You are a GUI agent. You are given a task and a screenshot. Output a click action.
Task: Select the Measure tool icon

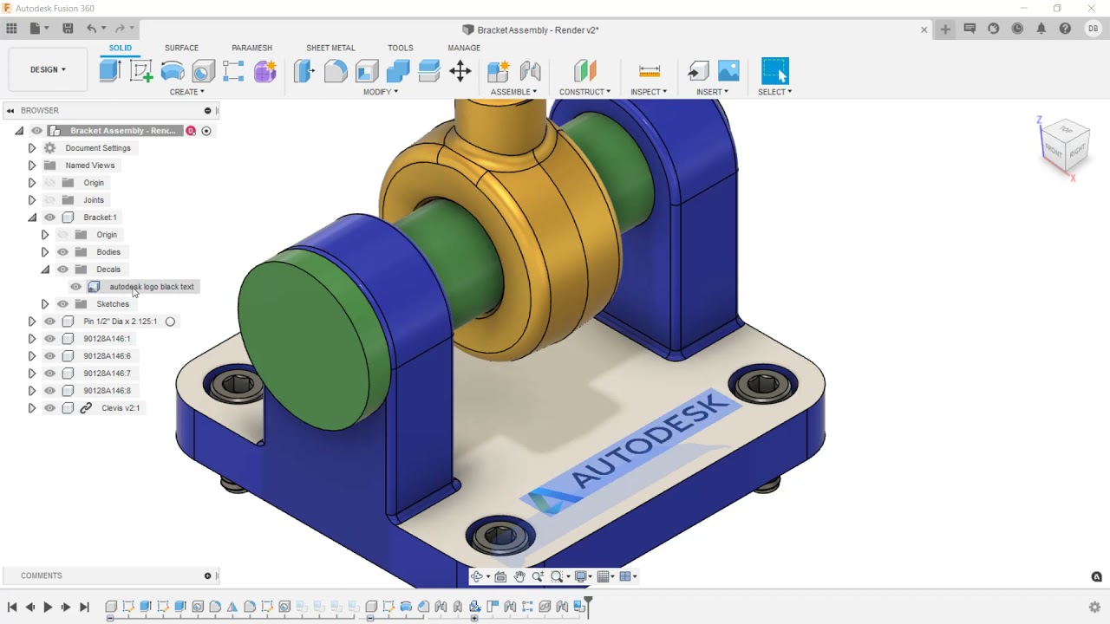coord(649,71)
